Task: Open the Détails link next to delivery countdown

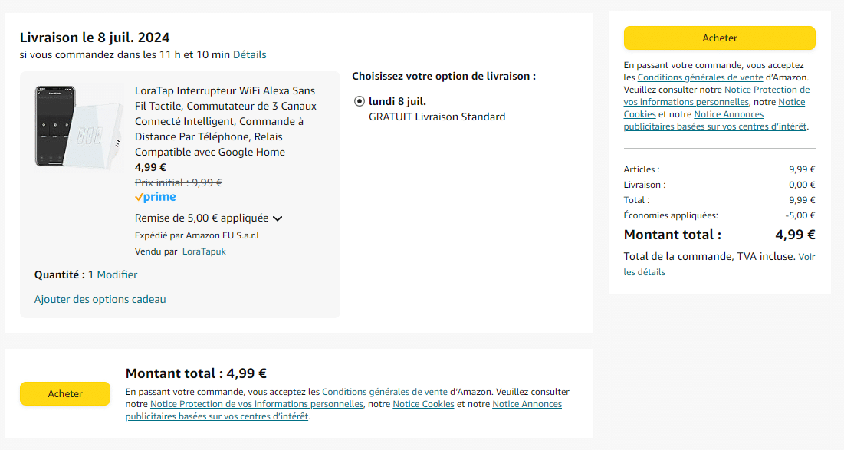Action: [249, 54]
